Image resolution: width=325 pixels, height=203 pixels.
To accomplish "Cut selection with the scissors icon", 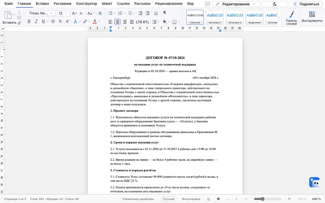I will (19, 12).
